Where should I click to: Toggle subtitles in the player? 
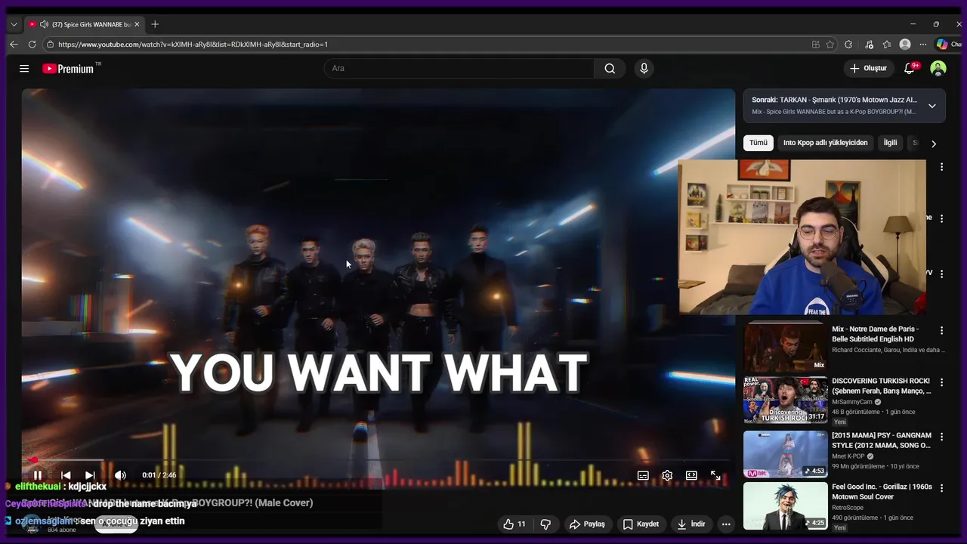(643, 475)
